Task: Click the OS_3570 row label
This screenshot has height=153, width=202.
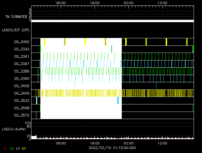Action: [x=21, y=115]
